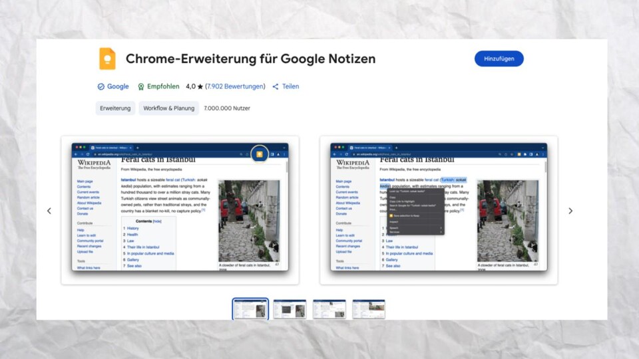Viewport: 639px width, 359px height.
Task: Click the rating star icon
Action: click(x=200, y=86)
